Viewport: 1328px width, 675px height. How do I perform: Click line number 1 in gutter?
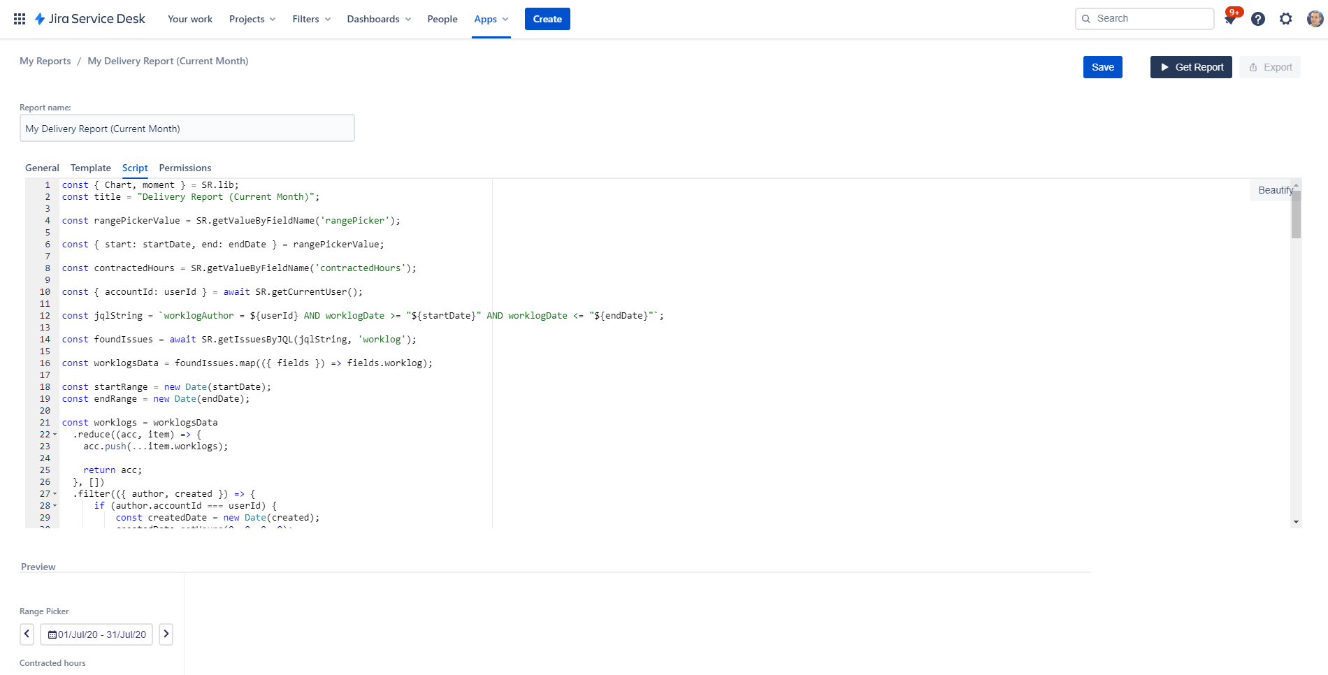[48, 185]
